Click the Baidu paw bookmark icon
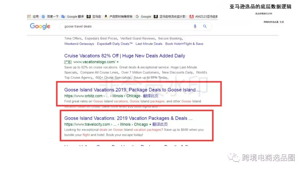Screen dimensions: 305x171 coord(43,17)
